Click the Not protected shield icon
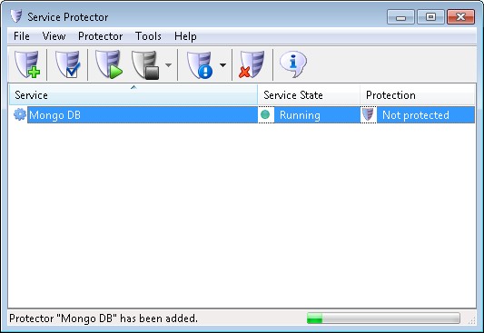This screenshot has width=484, height=333. pyautogui.click(x=368, y=114)
